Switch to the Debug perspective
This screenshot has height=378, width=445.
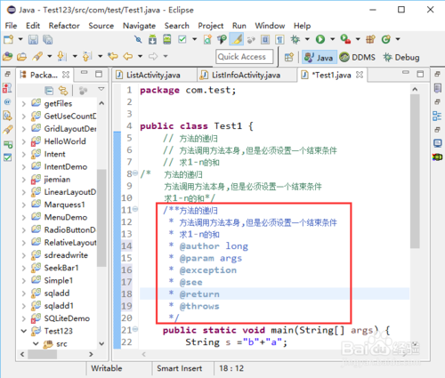[x=400, y=57]
